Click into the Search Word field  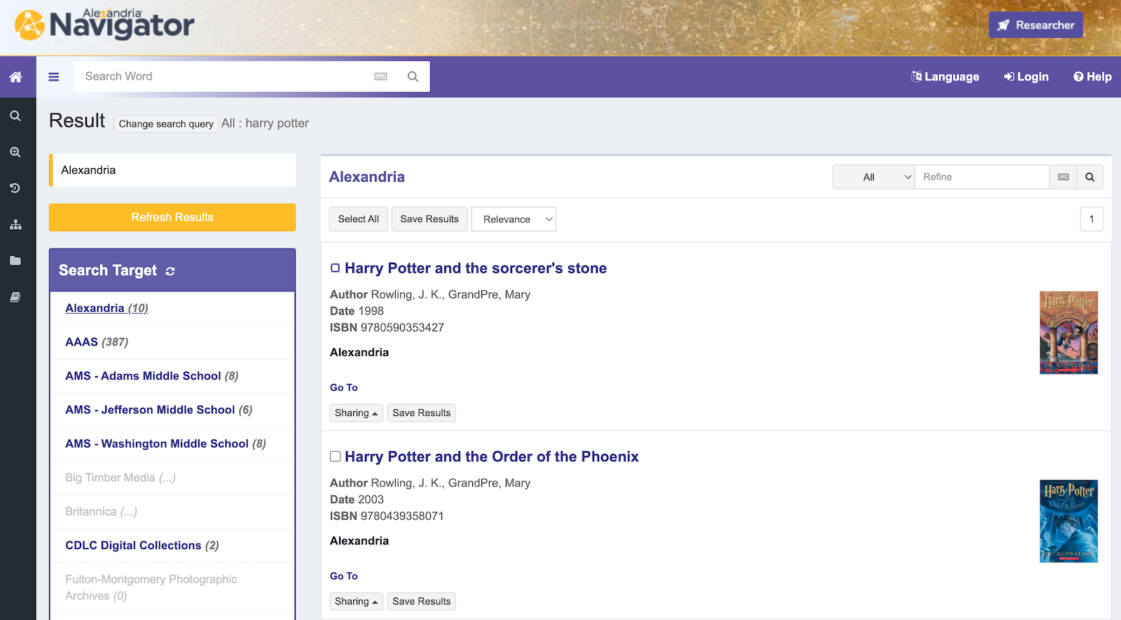coord(224,76)
